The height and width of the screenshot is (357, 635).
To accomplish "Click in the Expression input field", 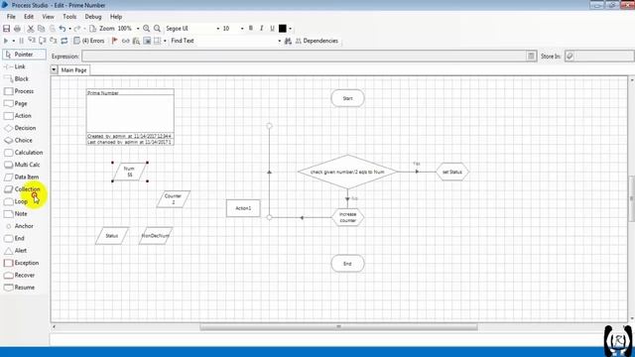I will 305,56.
